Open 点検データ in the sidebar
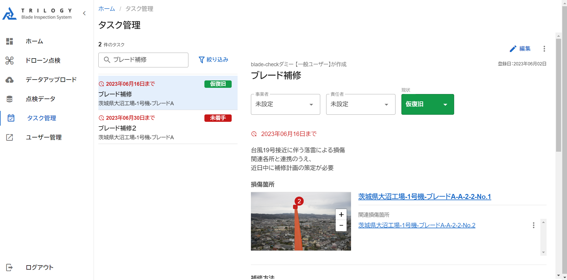Image resolution: width=567 pixels, height=280 pixels. [x=41, y=99]
